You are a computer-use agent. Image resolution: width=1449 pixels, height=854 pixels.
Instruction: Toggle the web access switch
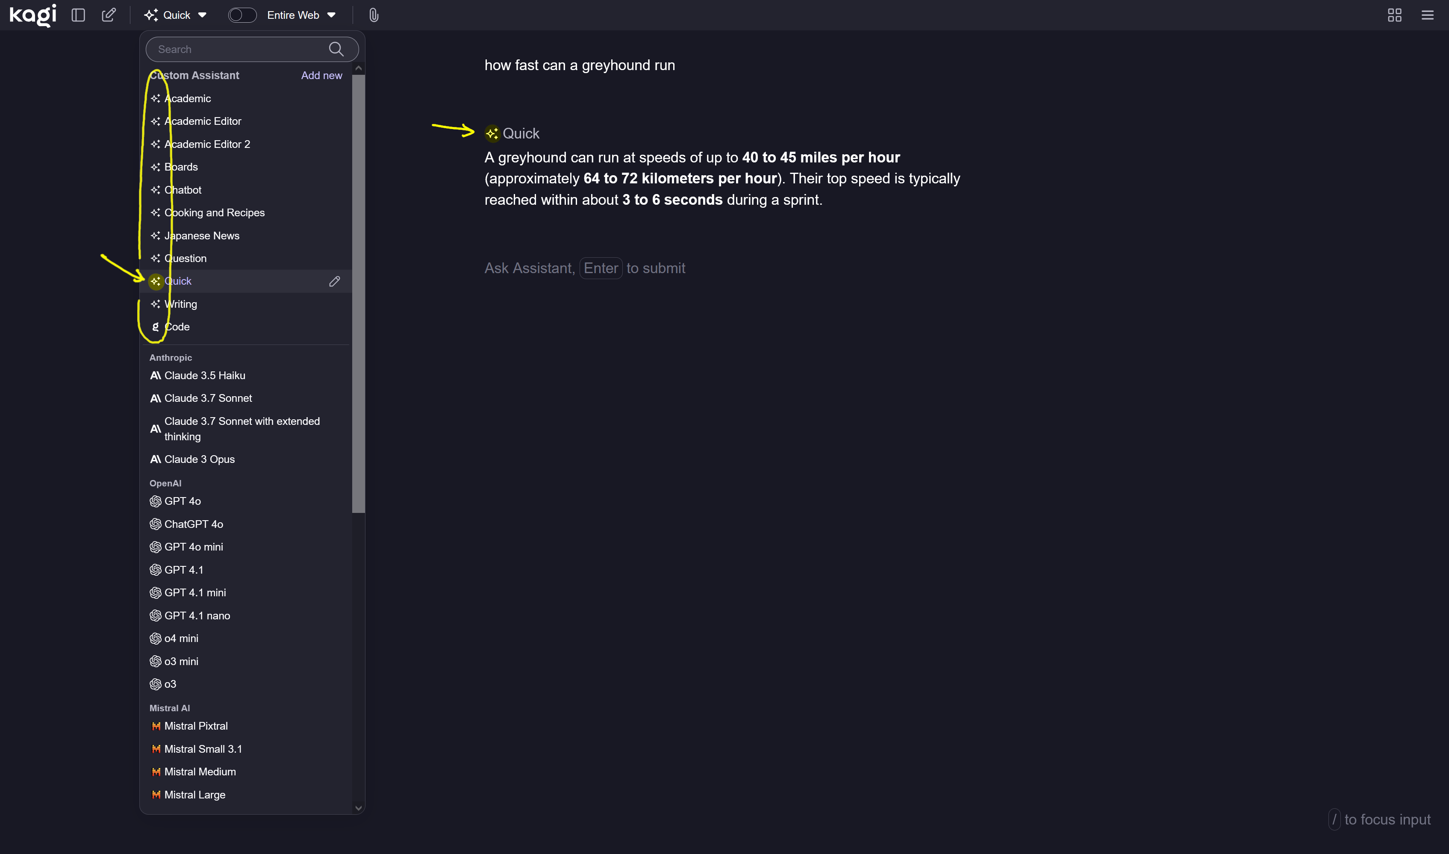click(x=242, y=15)
